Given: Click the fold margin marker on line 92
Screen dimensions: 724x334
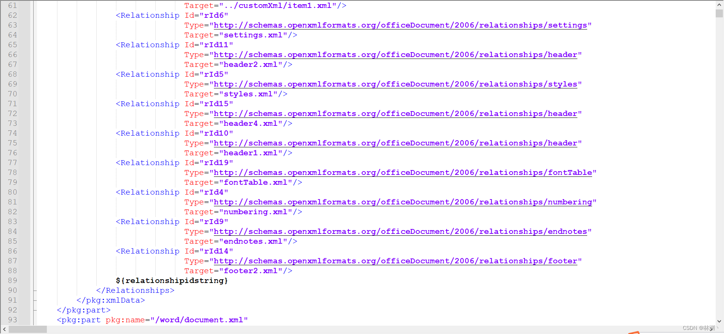Looking at the screenshot, I should pos(35,310).
